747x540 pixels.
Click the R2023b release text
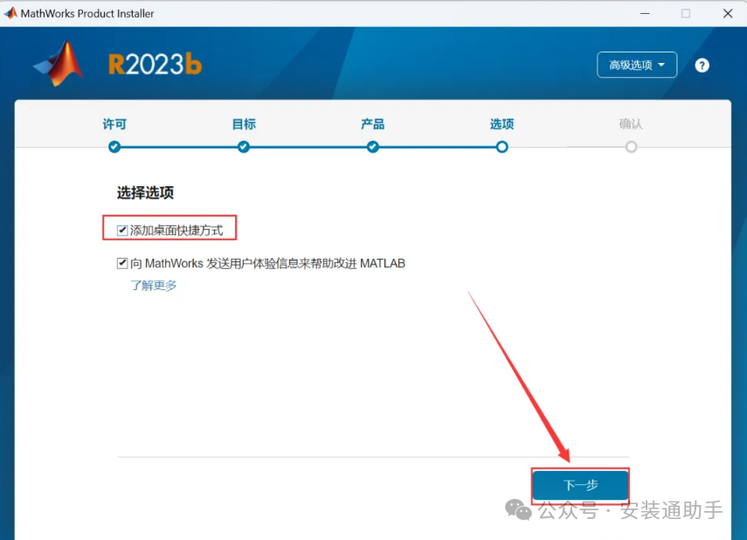point(155,65)
